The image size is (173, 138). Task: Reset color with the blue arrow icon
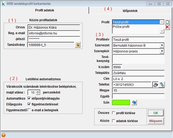coord(134,103)
